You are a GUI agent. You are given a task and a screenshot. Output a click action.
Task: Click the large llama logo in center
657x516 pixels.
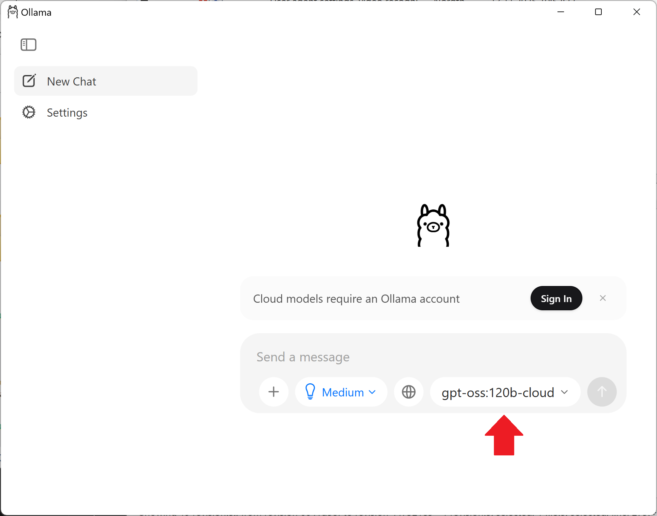[433, 225]
